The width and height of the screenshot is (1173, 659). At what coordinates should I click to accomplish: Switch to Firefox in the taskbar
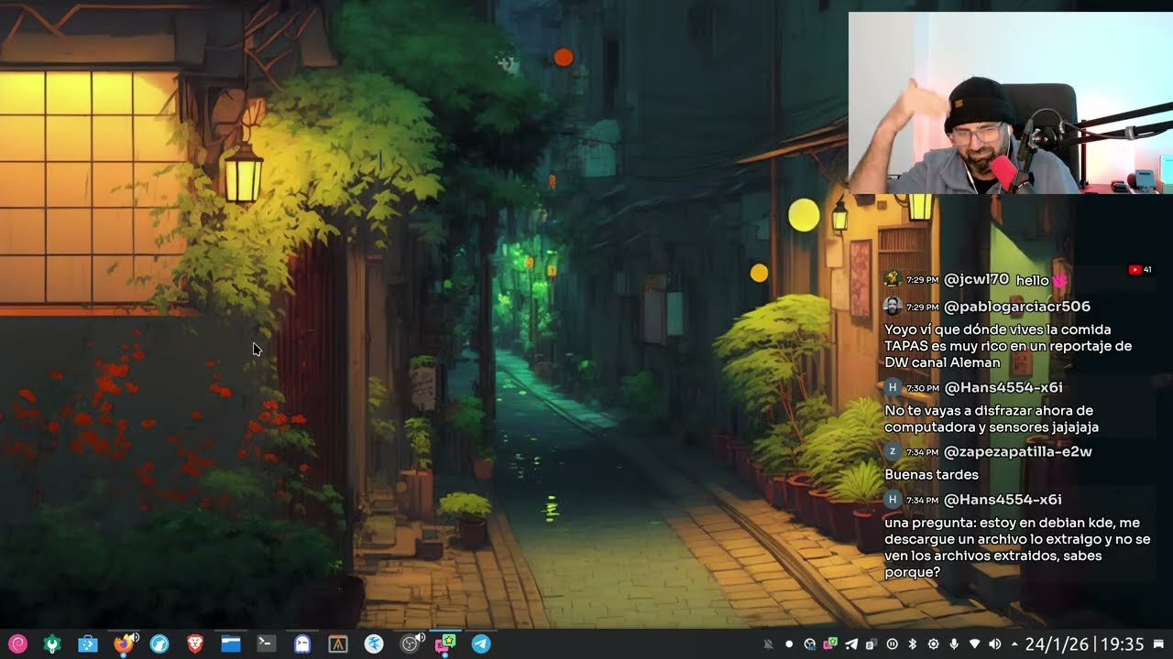click(x=123, y=644)
